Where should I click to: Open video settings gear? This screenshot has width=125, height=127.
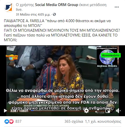pyautogui.click(x=86, y=111)
